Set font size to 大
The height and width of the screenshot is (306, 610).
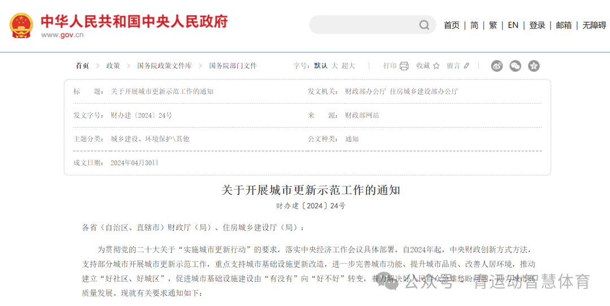pos(334,65)
